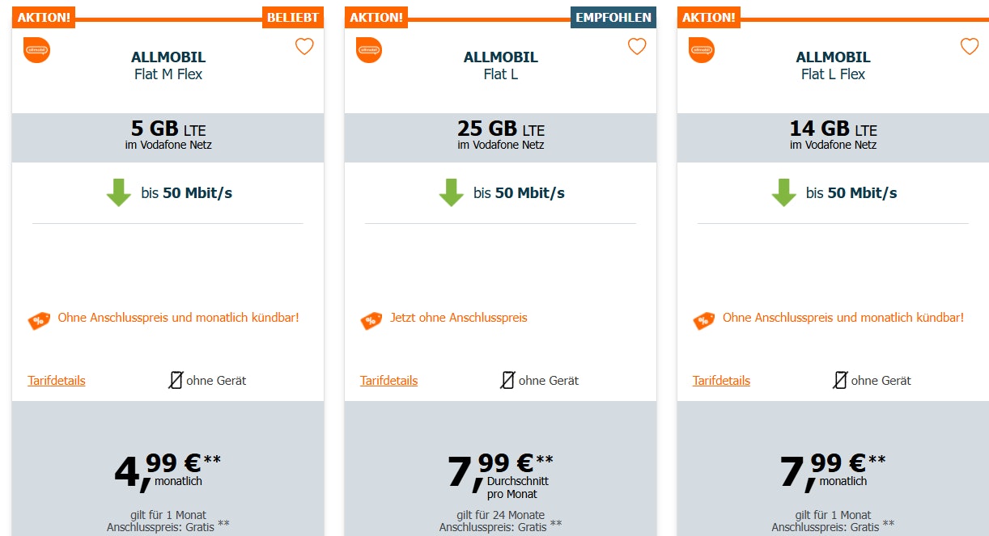
Task: Click AKTION! badge on Flat L Flex card
Action: [709, 17]
